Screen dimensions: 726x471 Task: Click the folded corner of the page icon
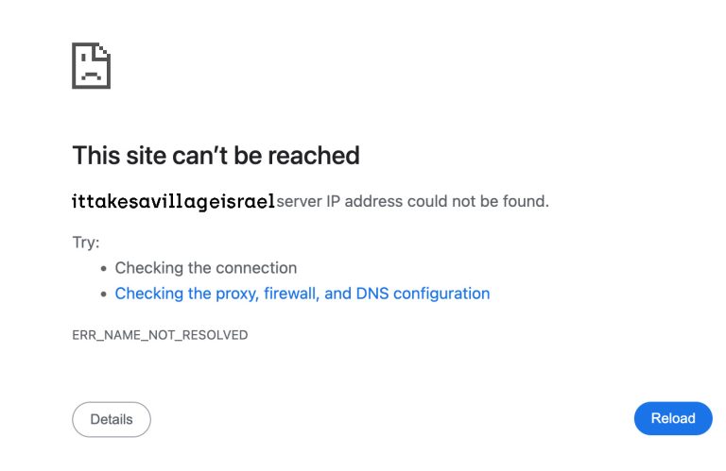(103, 51)
